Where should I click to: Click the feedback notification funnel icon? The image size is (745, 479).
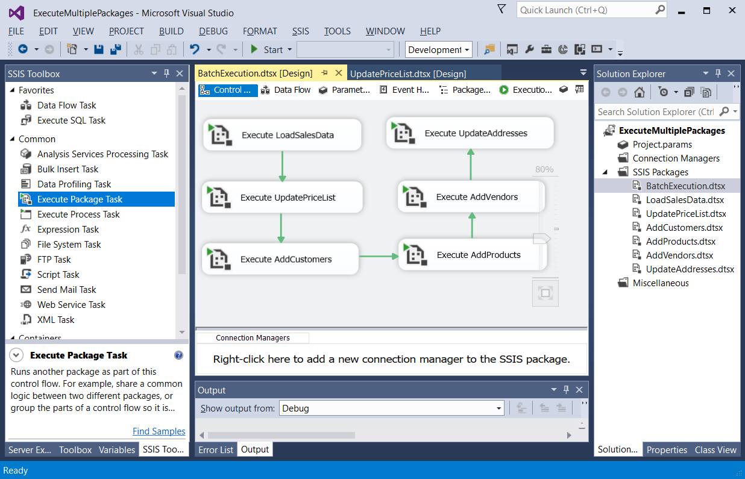pos(501,8)
